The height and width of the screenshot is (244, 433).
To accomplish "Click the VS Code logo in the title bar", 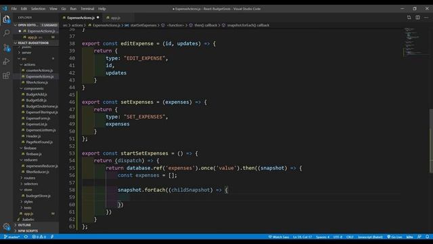I will (x=5, y=9).
